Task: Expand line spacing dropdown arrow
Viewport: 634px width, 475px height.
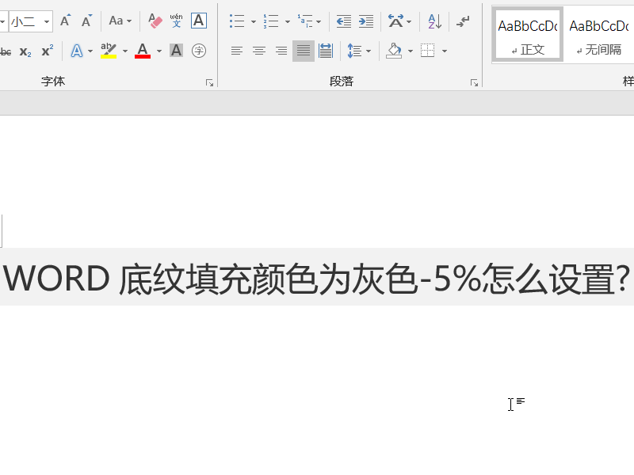Action: (369, 51)
